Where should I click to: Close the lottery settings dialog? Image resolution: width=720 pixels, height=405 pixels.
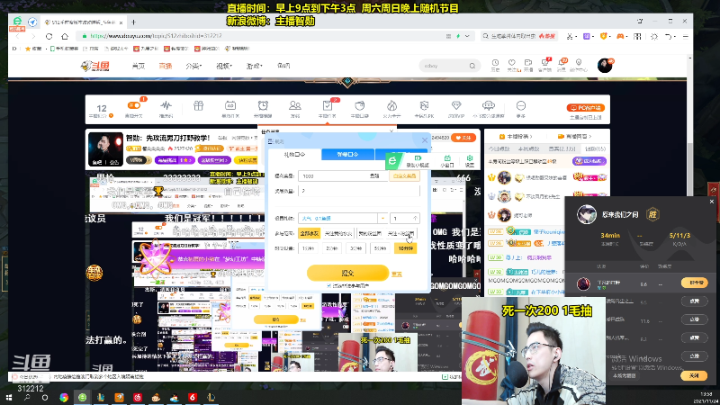click(424, 140)
